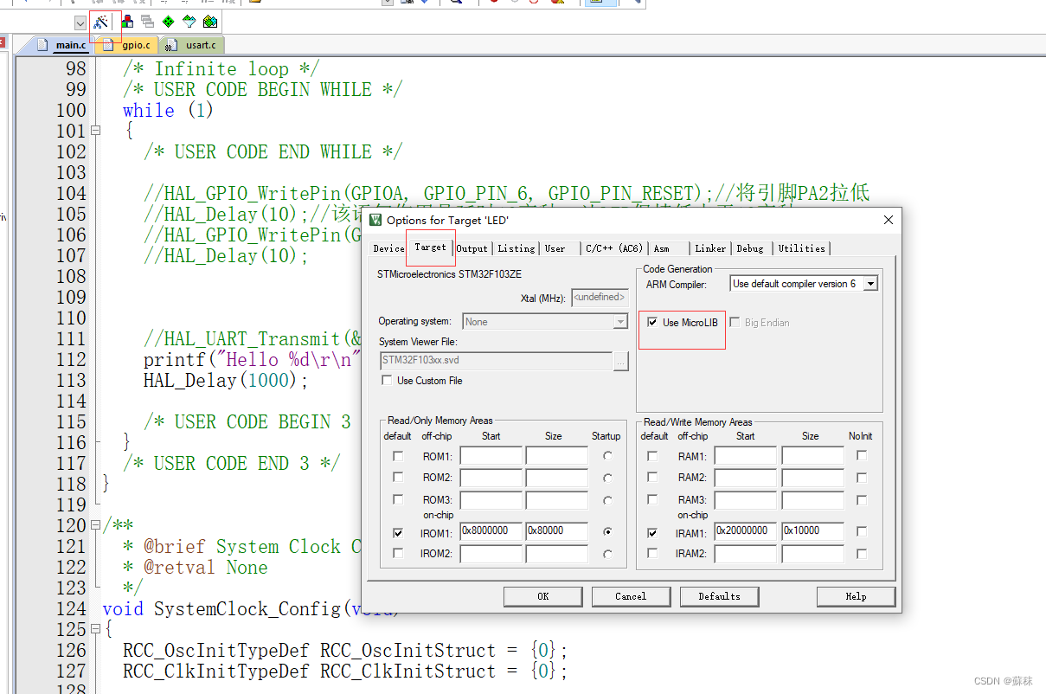Screen dimensions: 1046x694
Task: Select the Startup radio button for ROM2
Action: [x=607, y=478]
